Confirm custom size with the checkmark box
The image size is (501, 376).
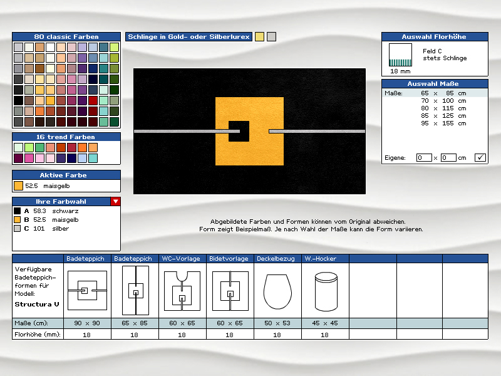[480, 157]
